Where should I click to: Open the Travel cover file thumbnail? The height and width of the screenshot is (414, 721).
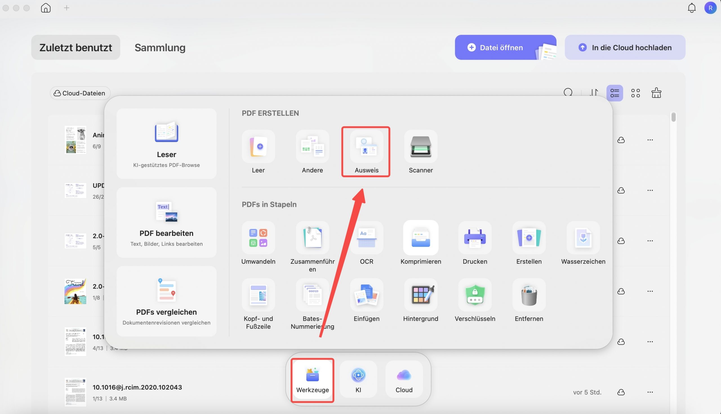tap(75, 291)
